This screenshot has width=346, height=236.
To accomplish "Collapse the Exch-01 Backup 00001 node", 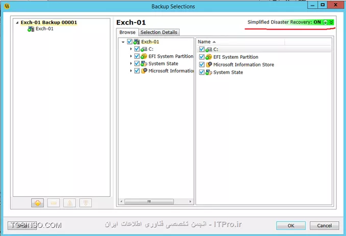I will click(17, 22).
